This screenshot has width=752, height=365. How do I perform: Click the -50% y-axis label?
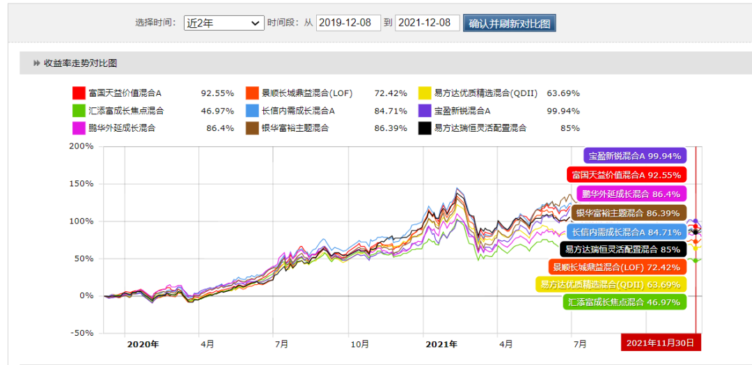pos(82,333)
